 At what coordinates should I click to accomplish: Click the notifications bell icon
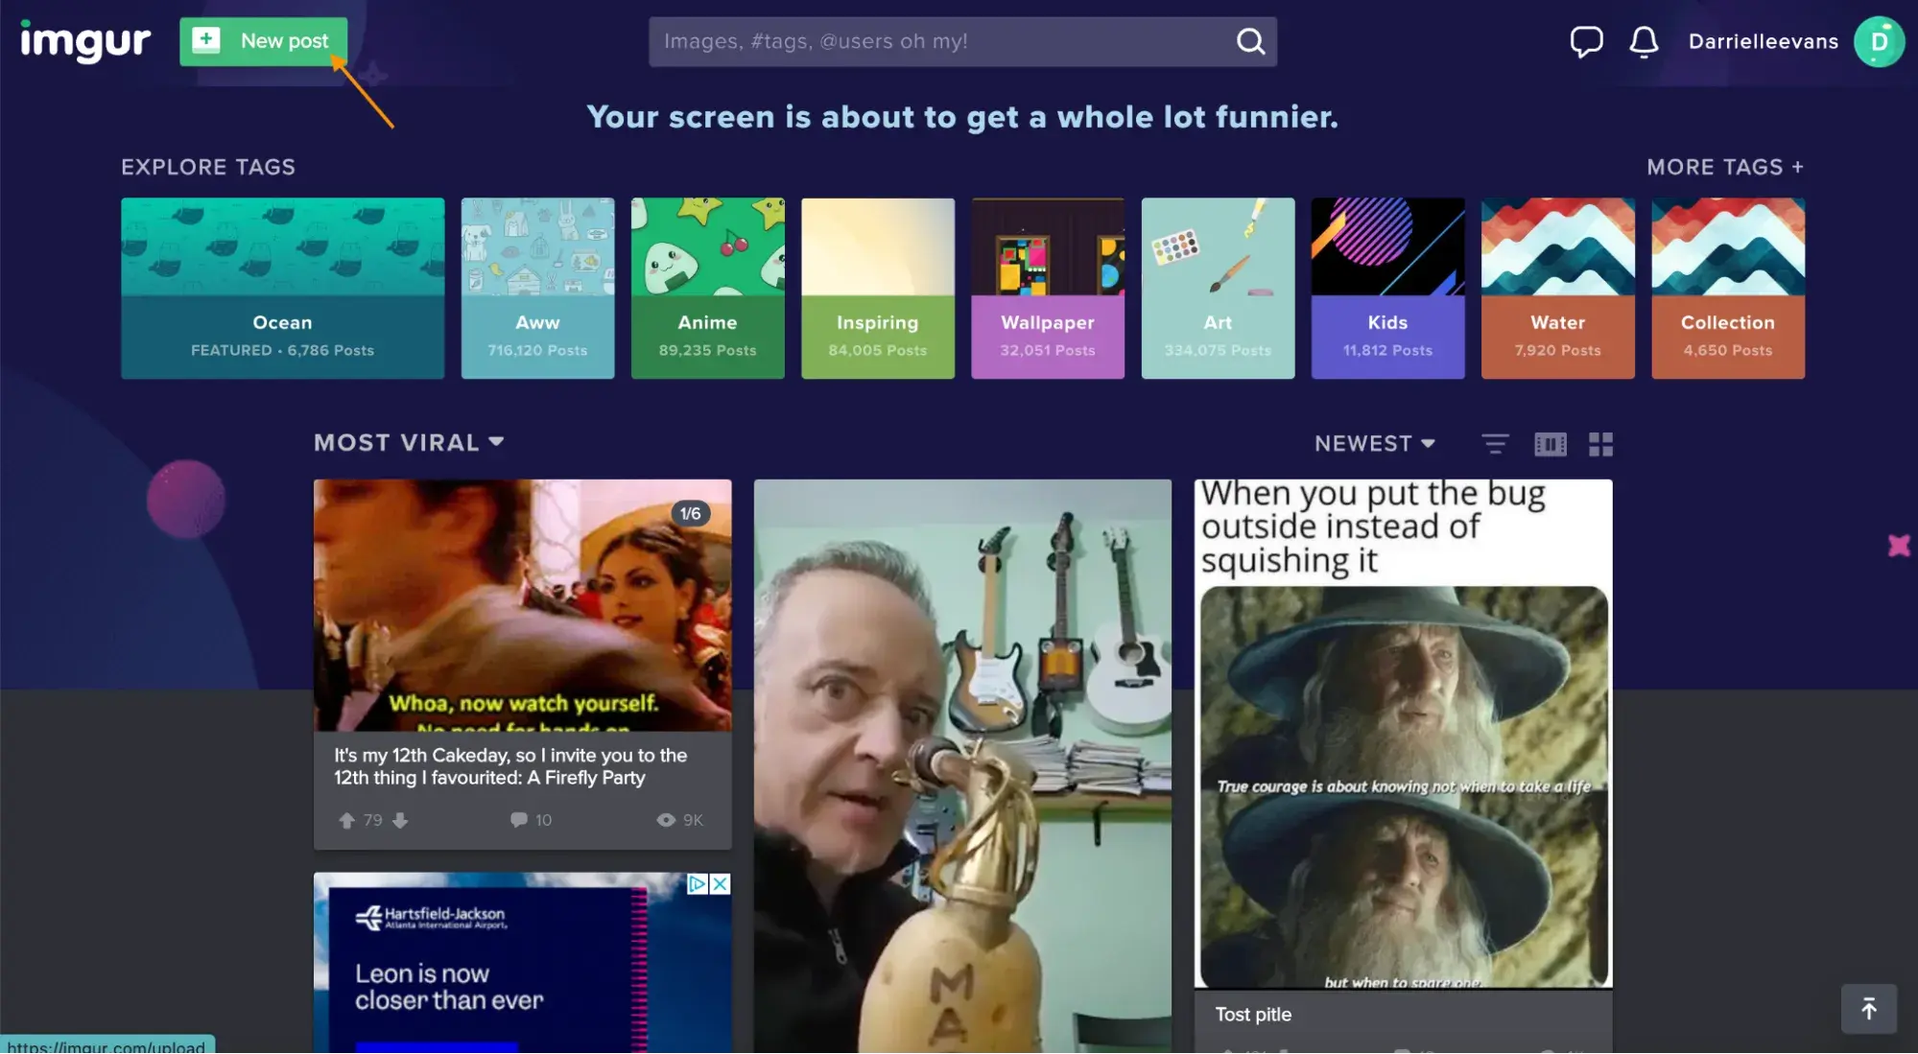coord(1643,41)
